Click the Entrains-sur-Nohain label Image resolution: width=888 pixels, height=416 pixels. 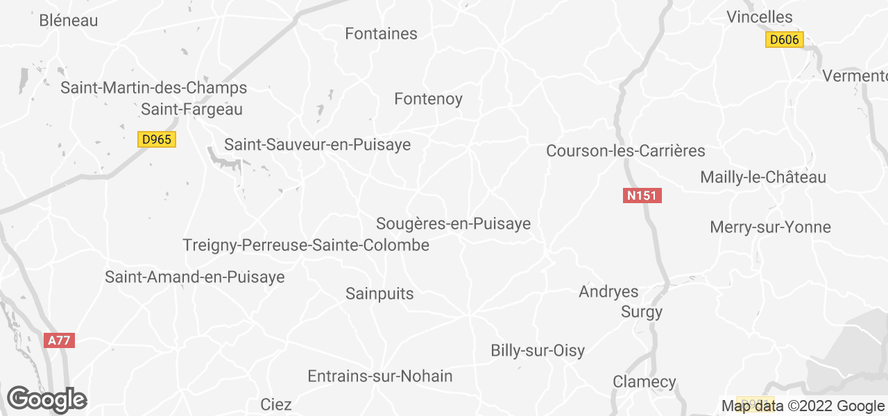380,376
